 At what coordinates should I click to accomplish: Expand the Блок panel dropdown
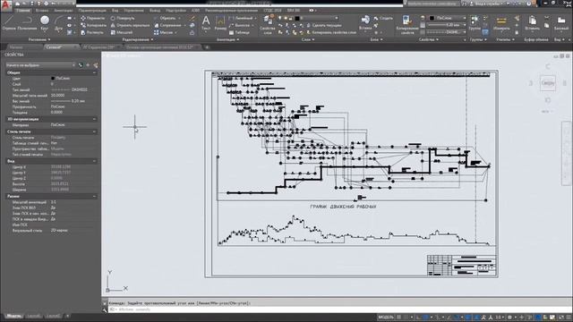[x=376, y=39]
